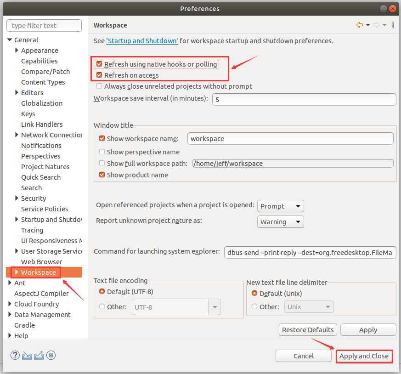
Task: Click the Help question mark icon
Action: [x=15, y=355]
